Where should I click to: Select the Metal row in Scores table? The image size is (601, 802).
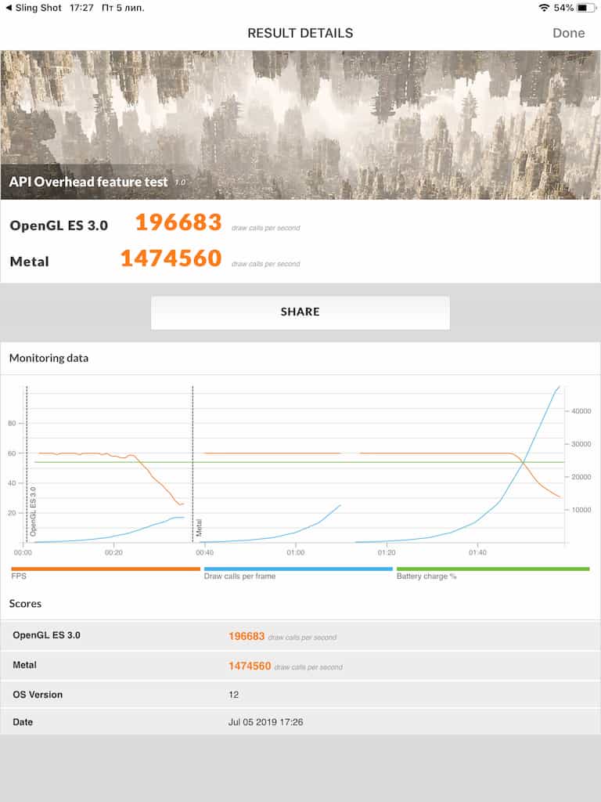(x=300, y=666)
